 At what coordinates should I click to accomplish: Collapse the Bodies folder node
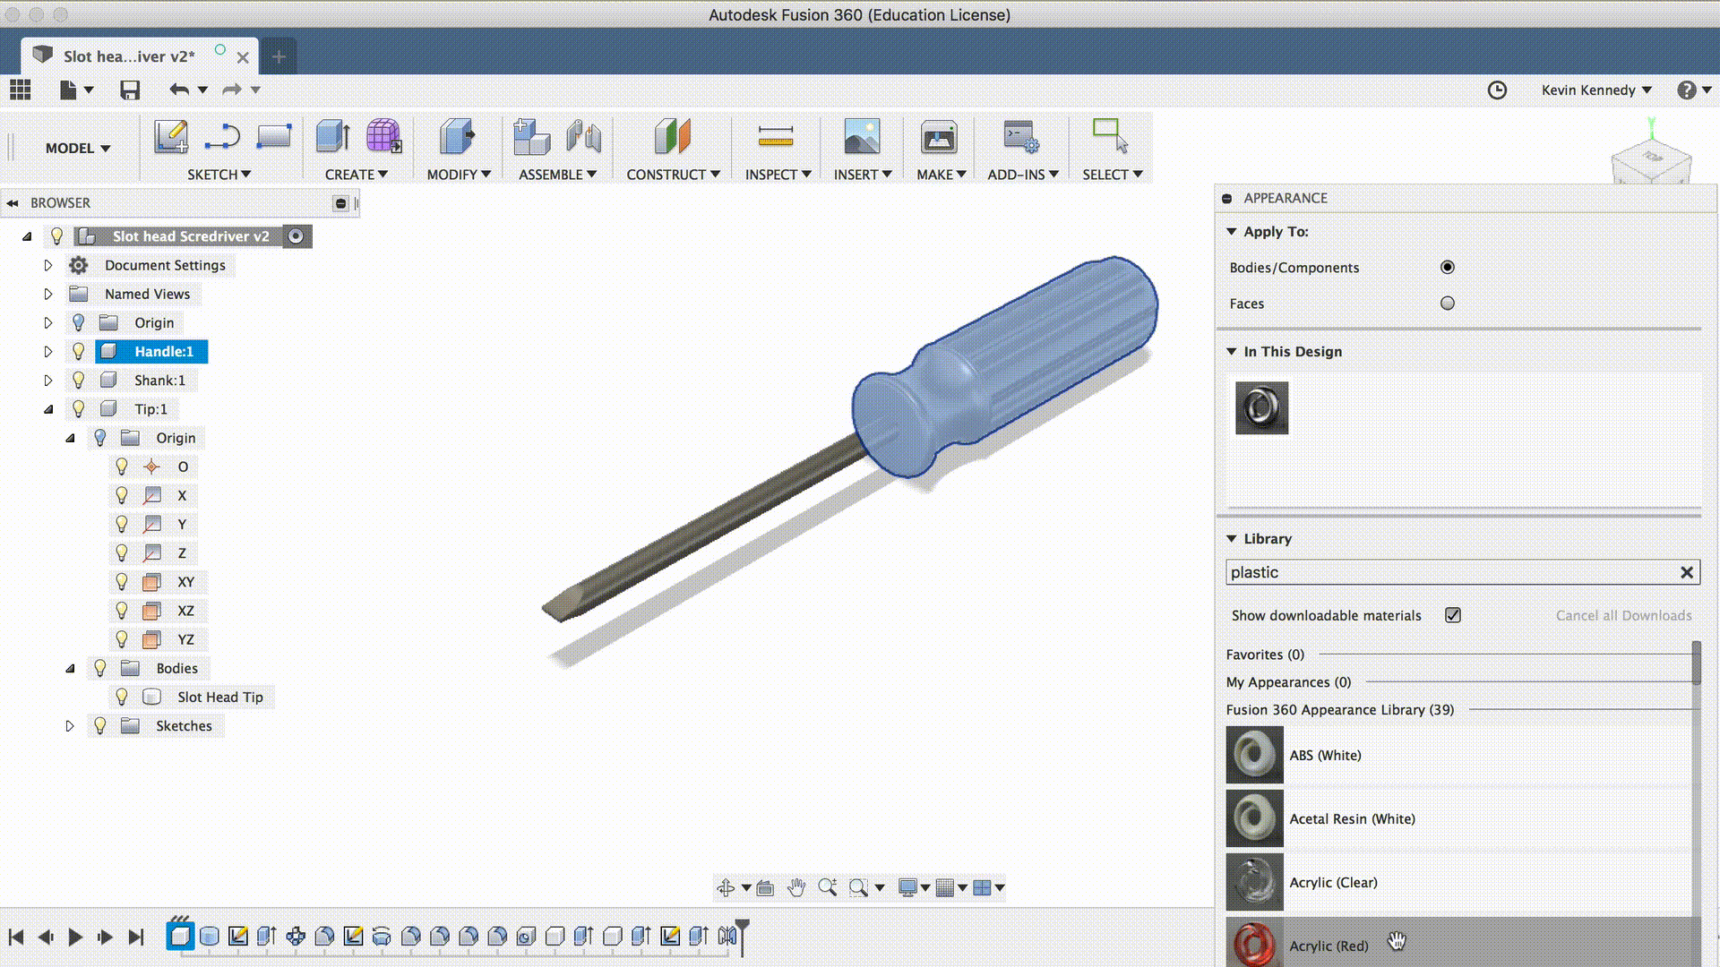point(70,668)
